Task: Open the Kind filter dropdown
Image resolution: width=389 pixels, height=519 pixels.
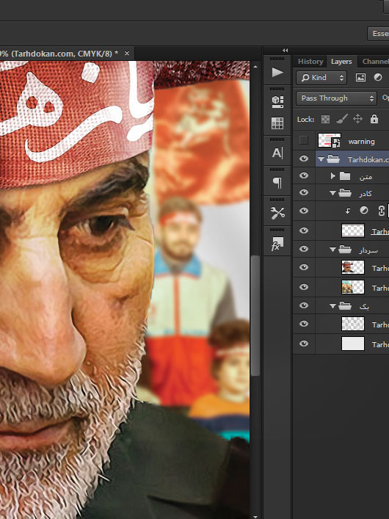Action: pos(321,78)
